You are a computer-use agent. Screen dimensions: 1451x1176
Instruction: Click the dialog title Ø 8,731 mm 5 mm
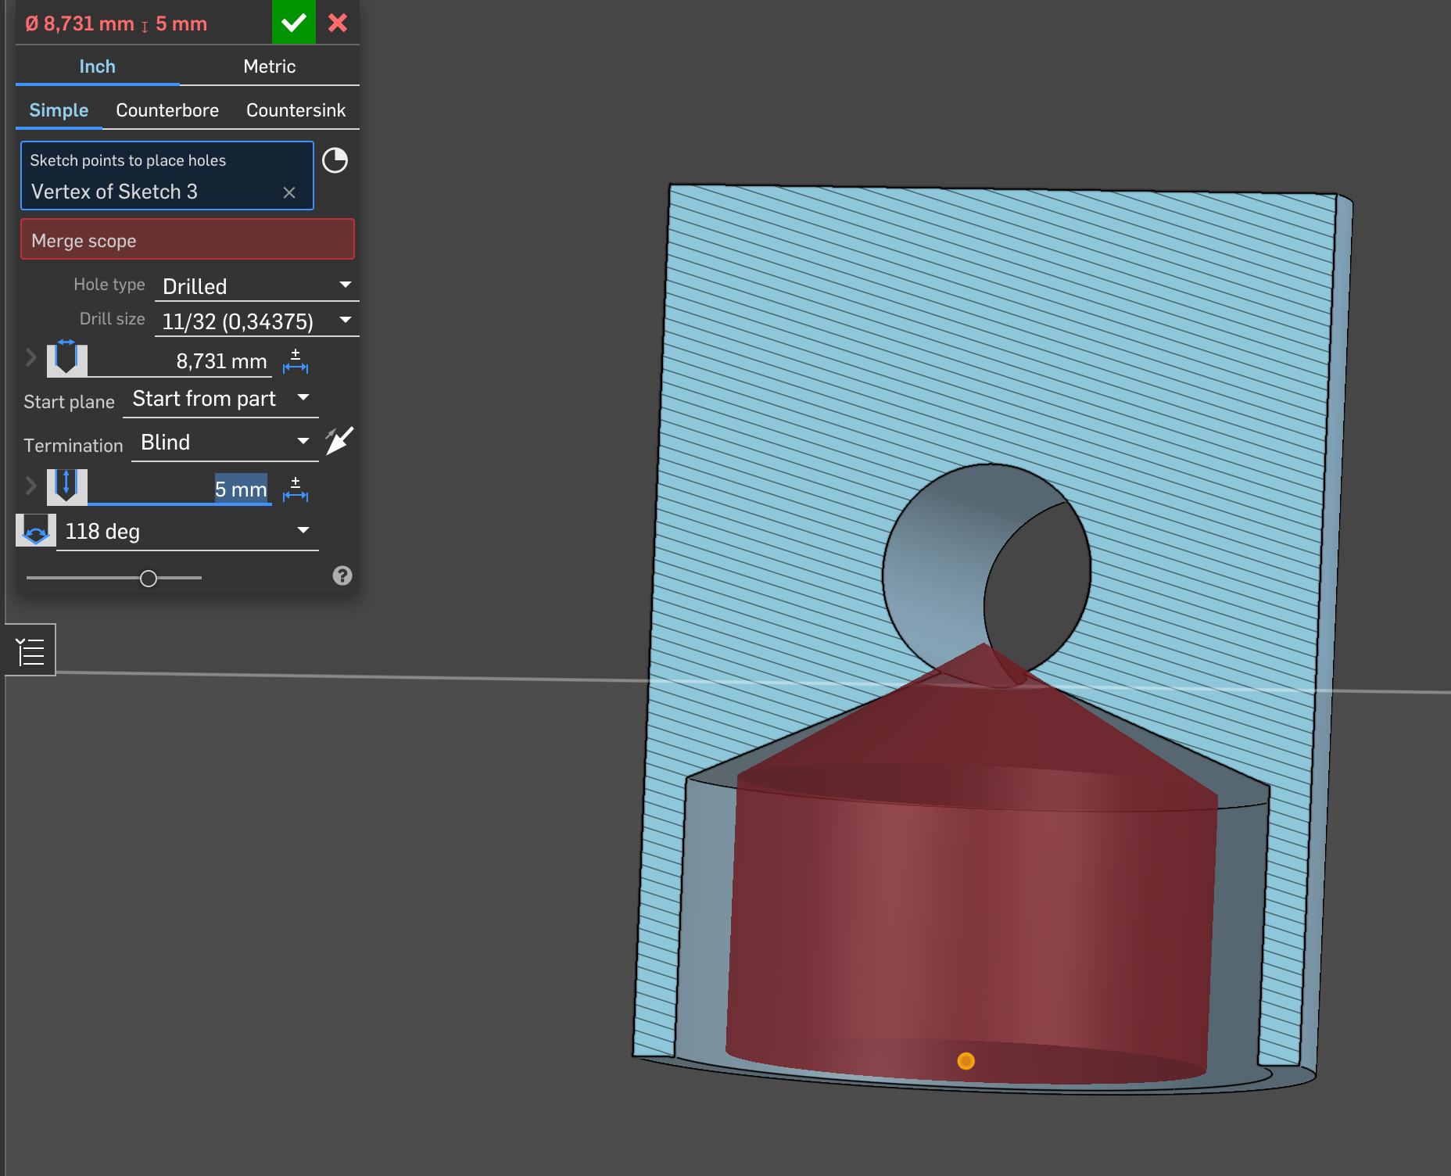click(116, 23)
